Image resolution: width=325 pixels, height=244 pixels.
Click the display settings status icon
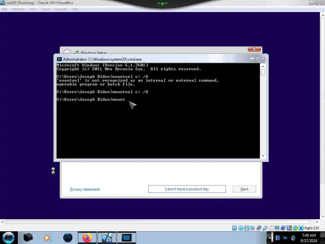(277, 228)
